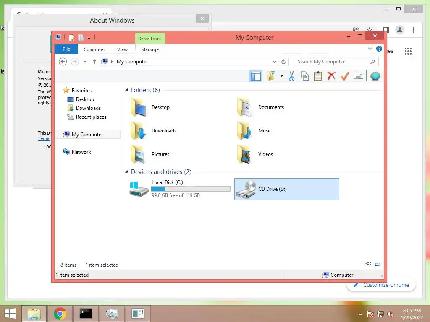Screen dimensions: 430x322
Task: Click the My Computer window system icon
Action: point(58,37)
